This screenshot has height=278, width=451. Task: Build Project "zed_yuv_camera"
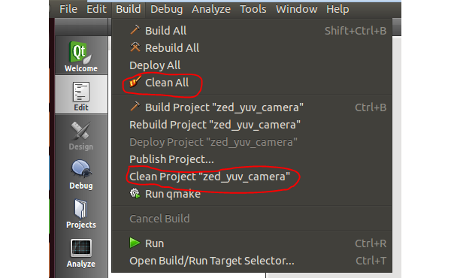coord(252,107)
